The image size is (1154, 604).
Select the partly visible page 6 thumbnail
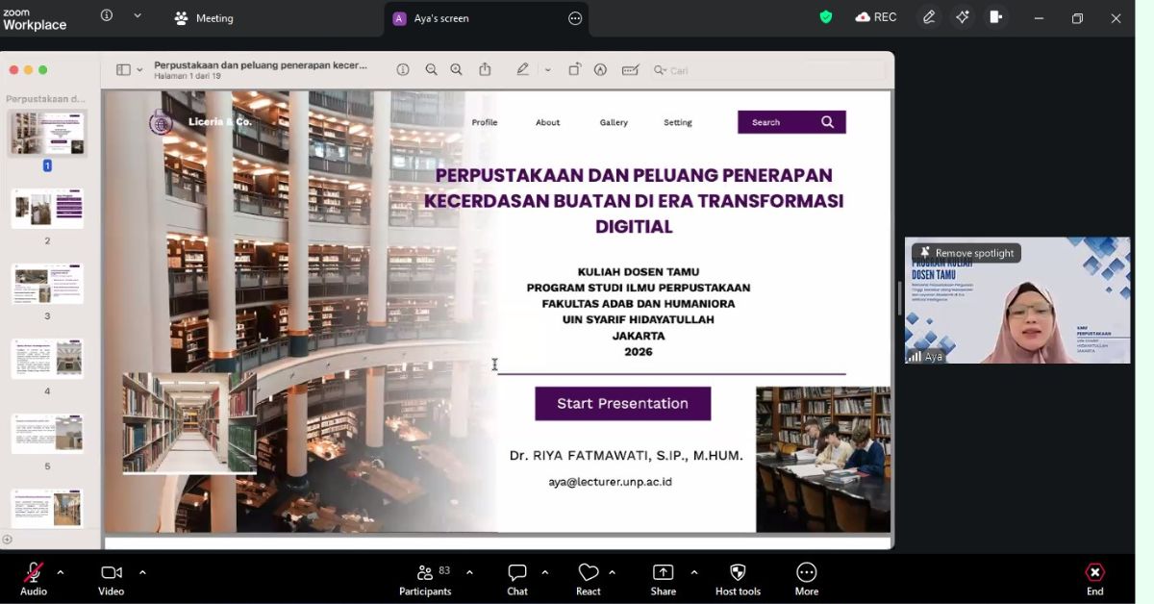coord(47,508)
